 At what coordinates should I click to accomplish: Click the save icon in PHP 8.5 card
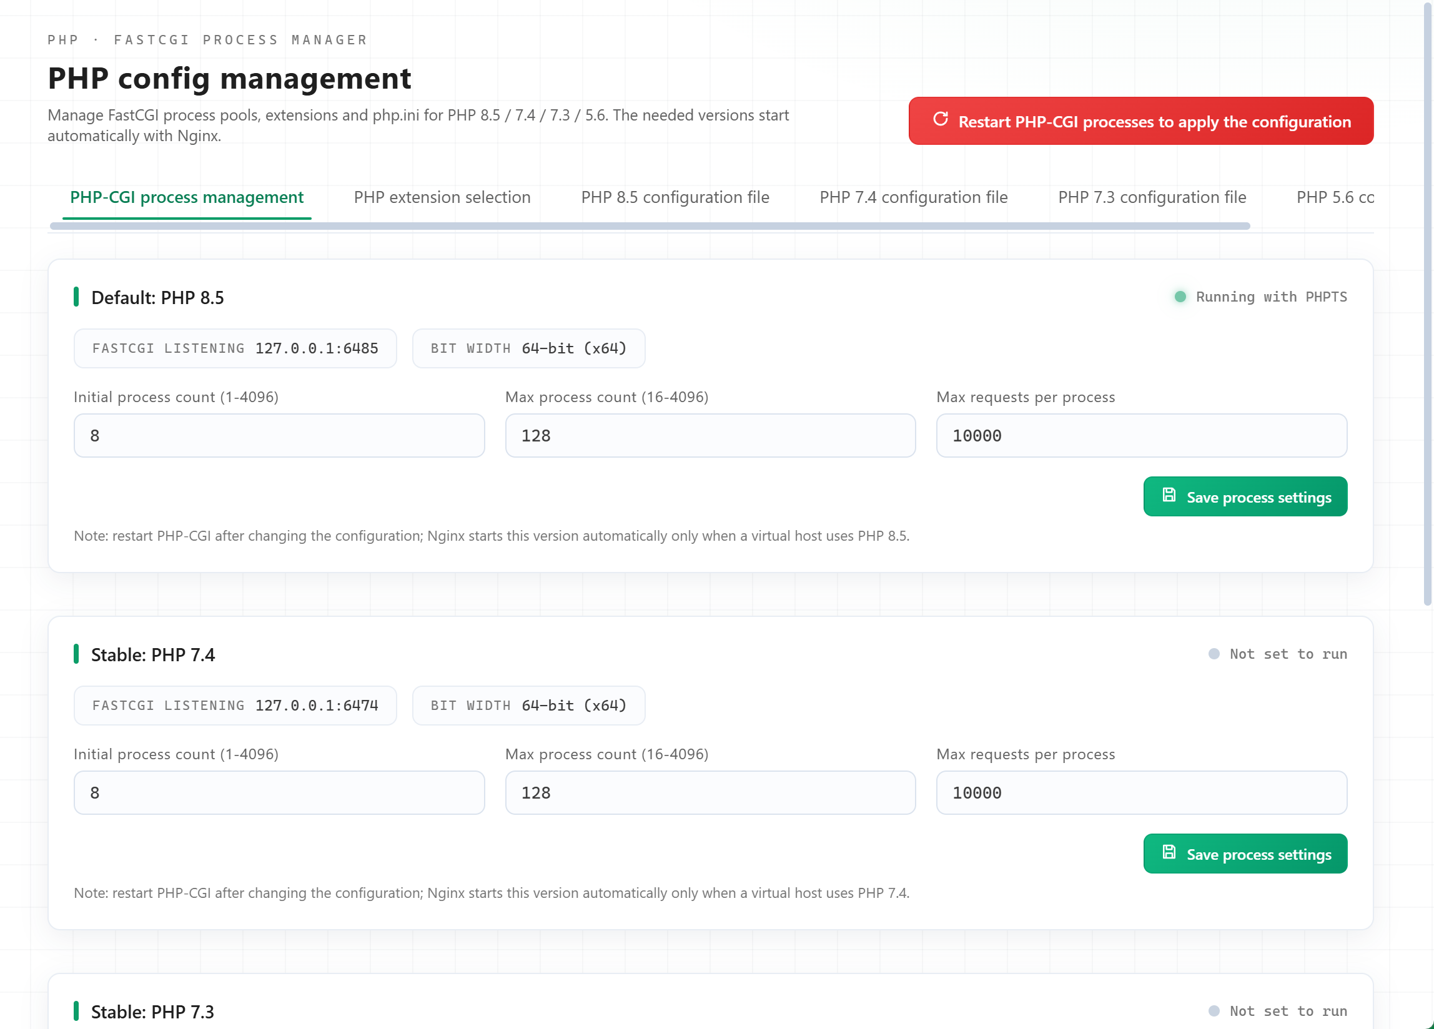pyautogui.click(x=1169, y=496)
